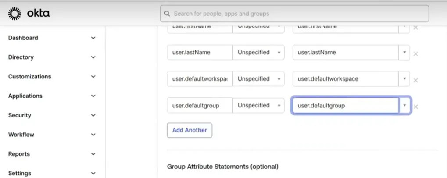Remove the user.firstName attribute row
This screenshot has height=178, width=447.
point(416,28)
